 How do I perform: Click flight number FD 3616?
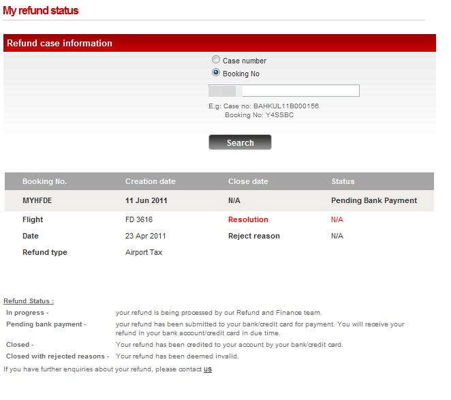tap(139, 219)
